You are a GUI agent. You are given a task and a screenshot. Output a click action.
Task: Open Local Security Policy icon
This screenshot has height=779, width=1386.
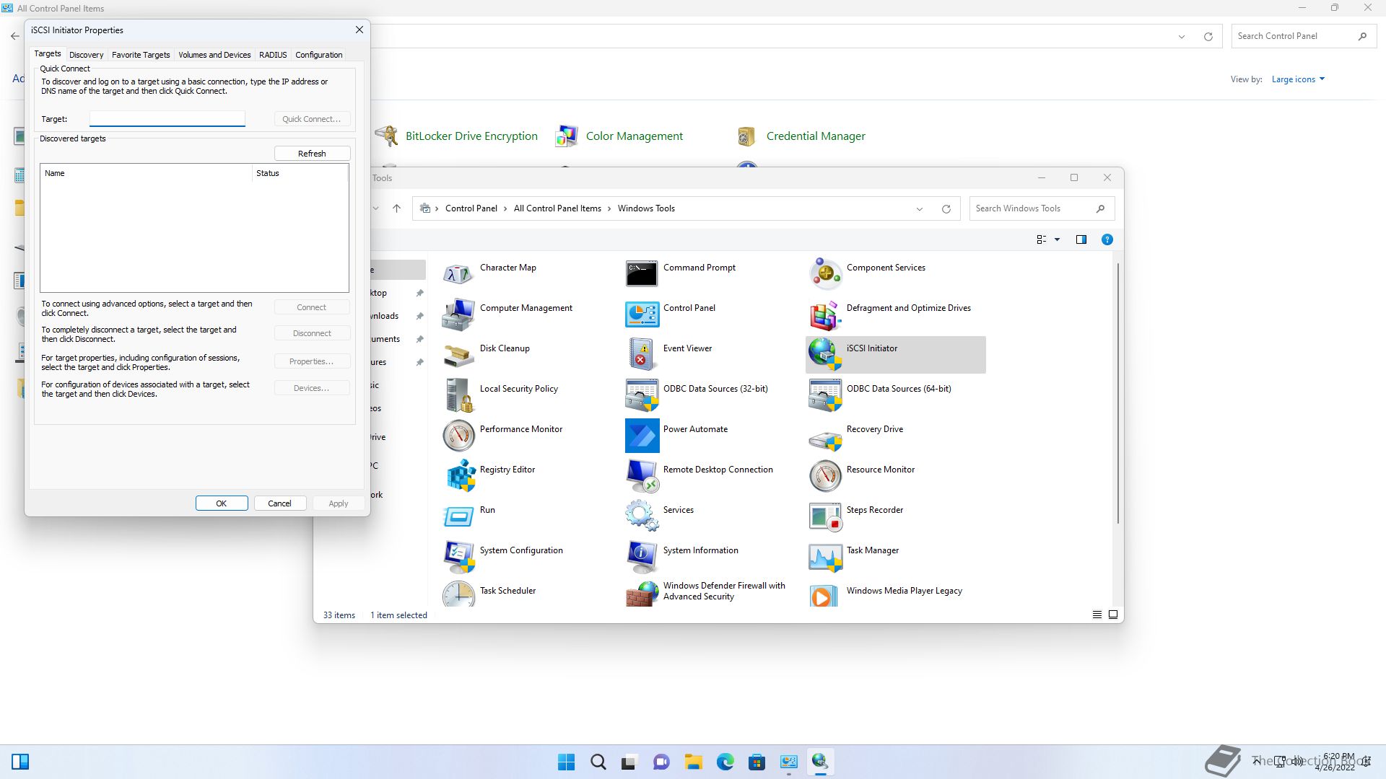pyautogui.click(x=458, y=395)
